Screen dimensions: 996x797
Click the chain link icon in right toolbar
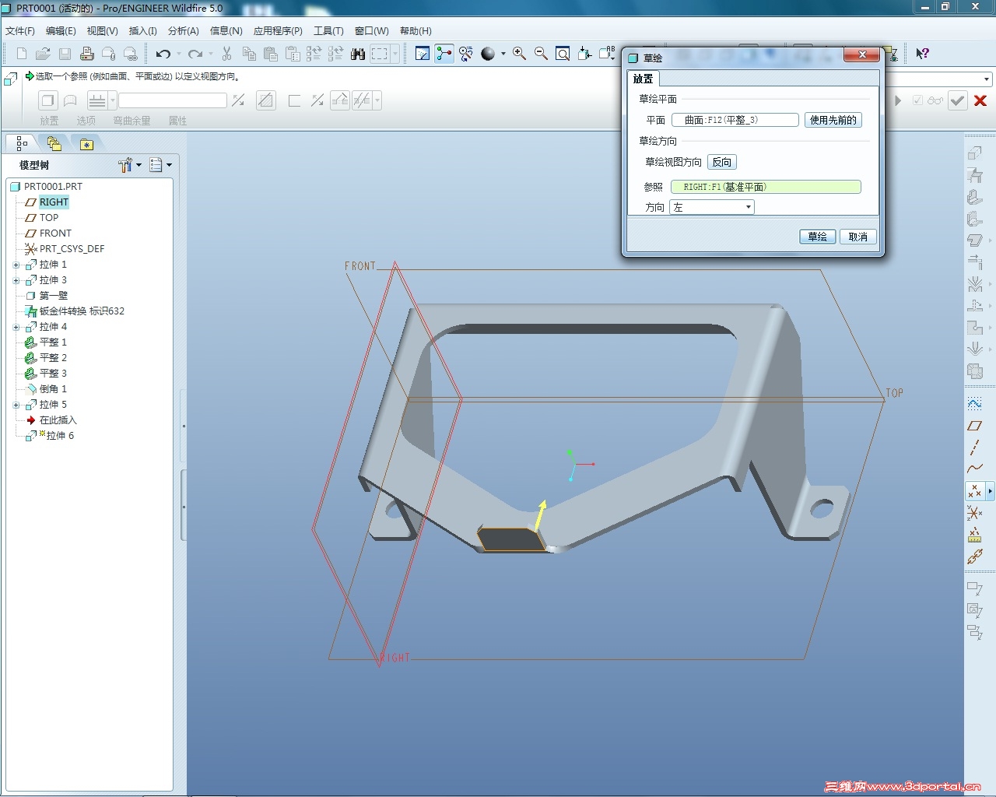tap(974, 556)
